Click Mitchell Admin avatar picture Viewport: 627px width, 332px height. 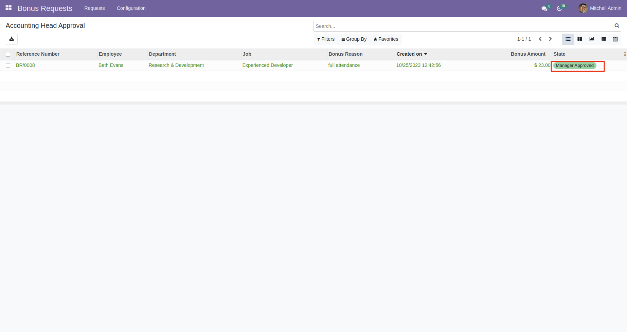coord(583,8)
